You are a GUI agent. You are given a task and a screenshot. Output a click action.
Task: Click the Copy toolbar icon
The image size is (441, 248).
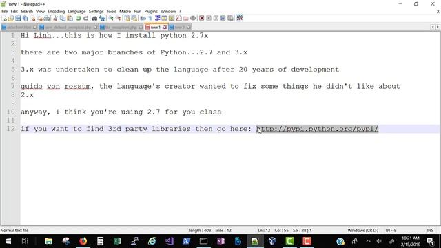63,19
